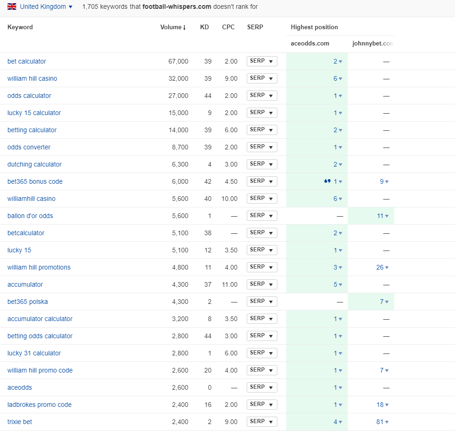This screenshot has height=431, width=455.
Task: Expand aceodds.com position 5 for accumulator
Action: click(338, 284)
